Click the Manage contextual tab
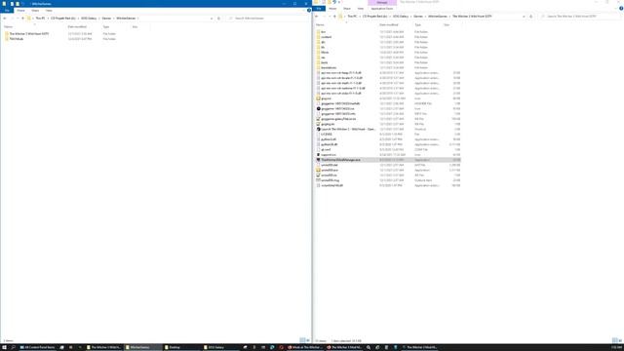This screenshot has height=351, width=624. pos(382,2)
